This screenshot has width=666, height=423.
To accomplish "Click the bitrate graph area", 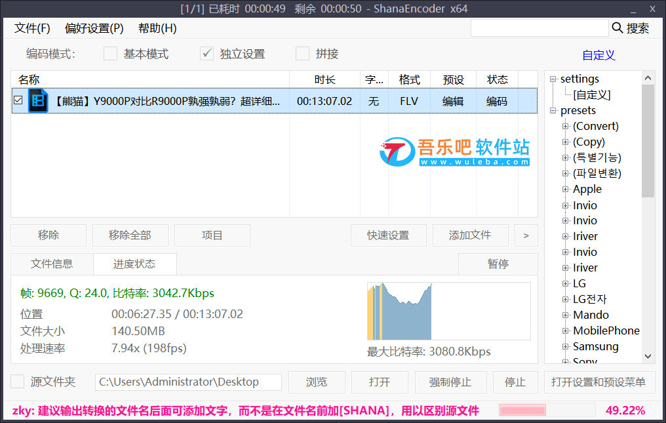I will (x=448, y=312).
